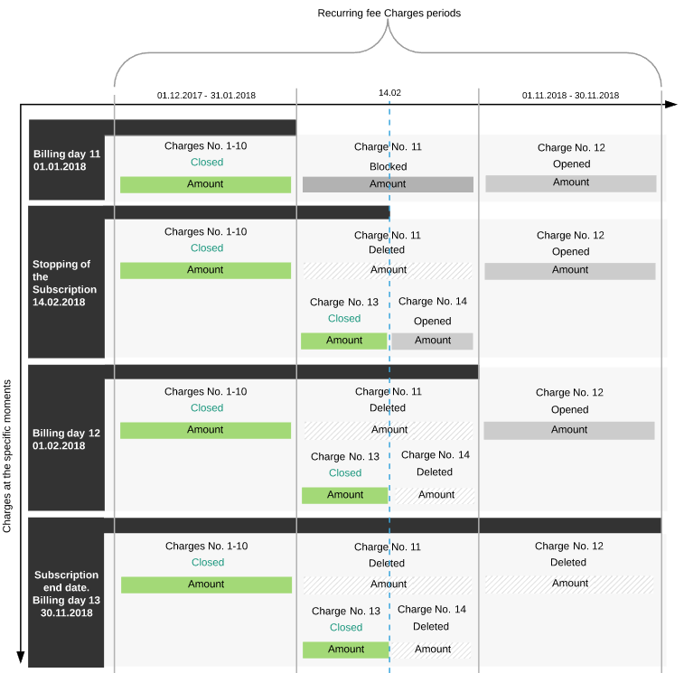Click the "Recurring fee Charges periods" title
This screenshot has height=673, width=684.
tap(389, 14)
